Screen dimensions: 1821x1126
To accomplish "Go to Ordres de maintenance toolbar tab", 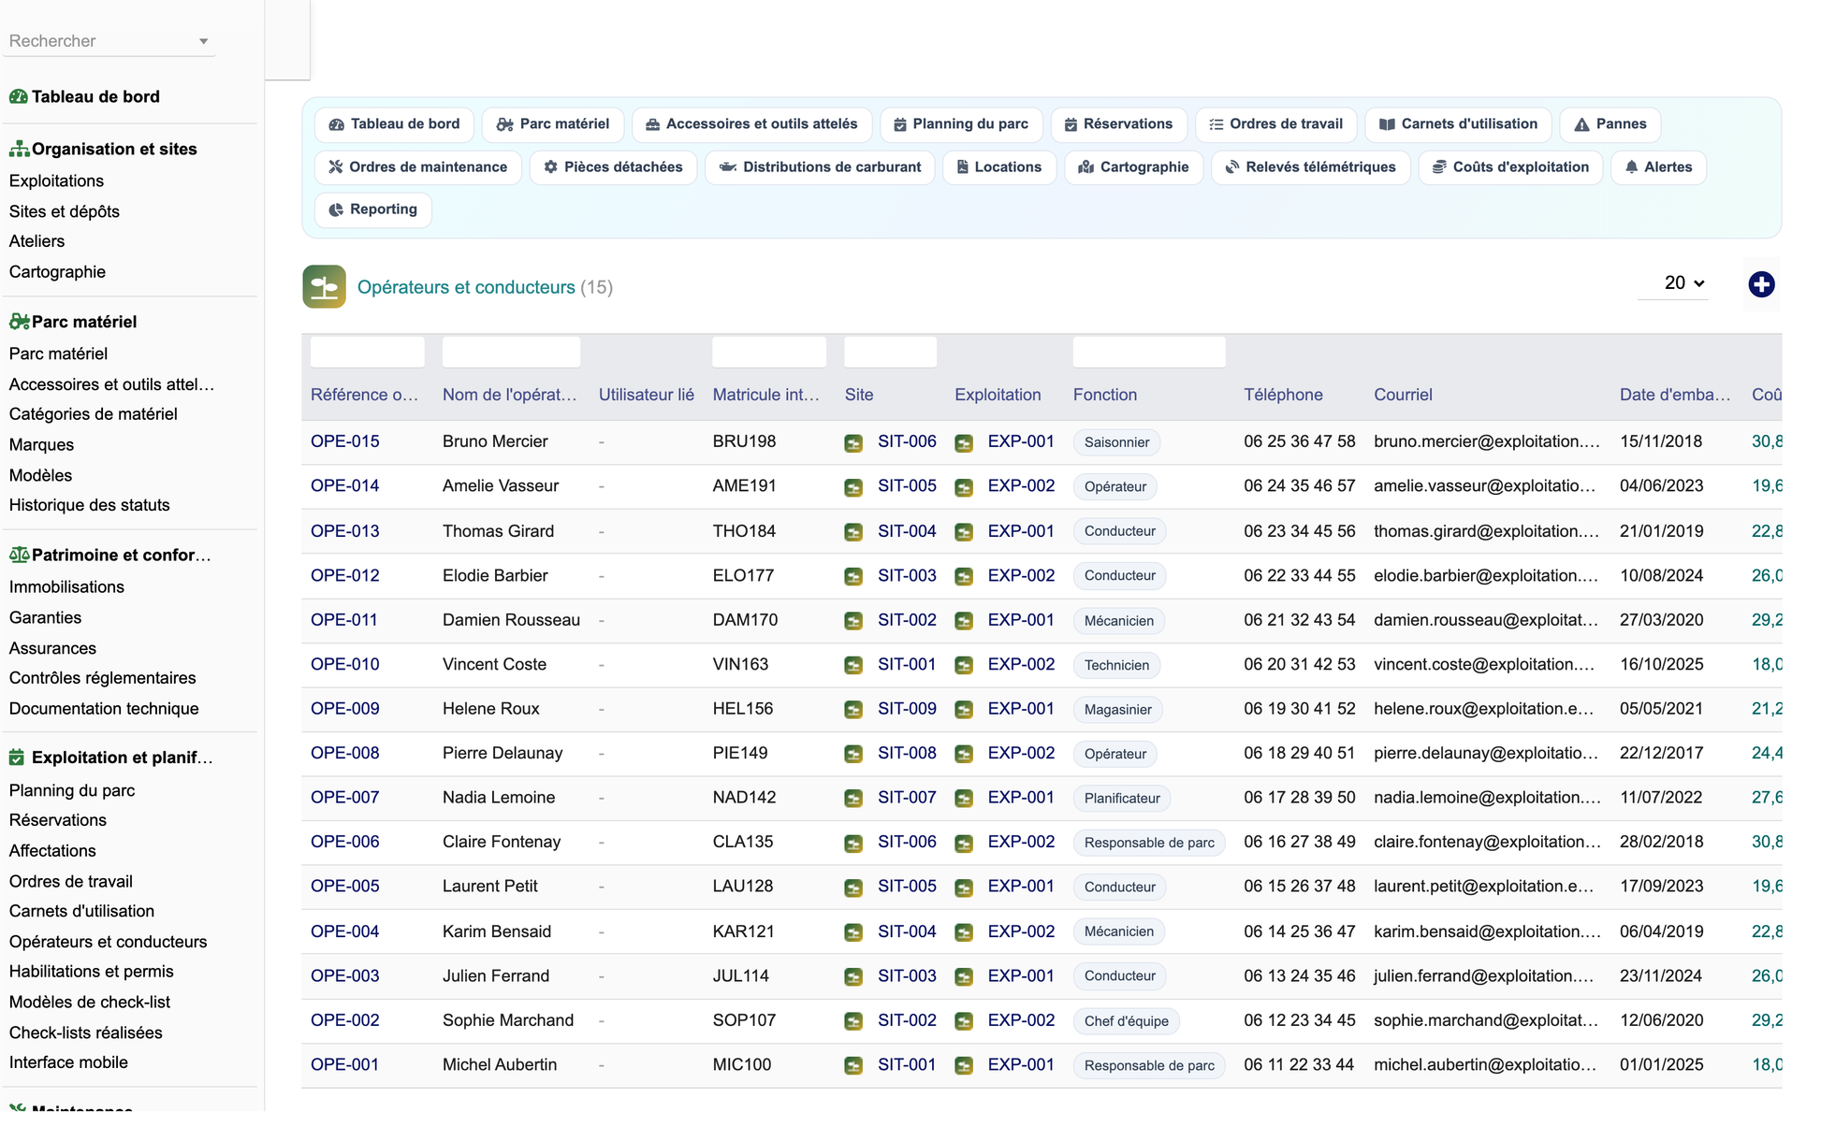I will coord(417,167).
